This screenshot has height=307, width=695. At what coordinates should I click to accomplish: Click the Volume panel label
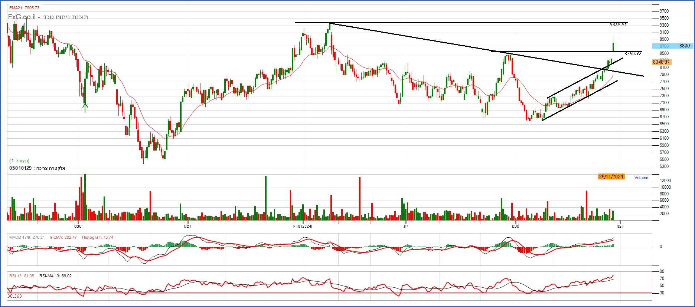pos(641,178)
